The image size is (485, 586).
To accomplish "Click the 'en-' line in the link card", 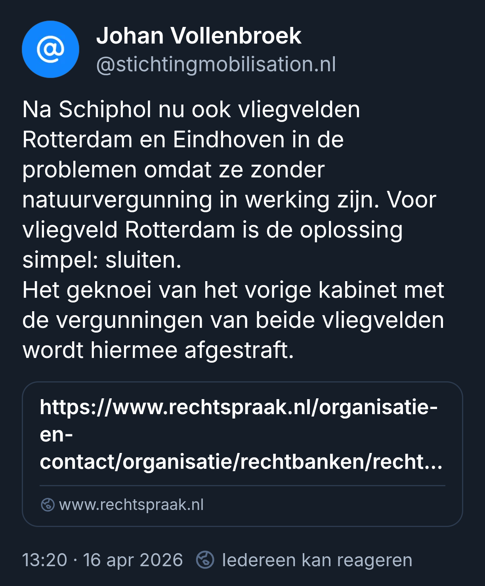I will [56, 435].
